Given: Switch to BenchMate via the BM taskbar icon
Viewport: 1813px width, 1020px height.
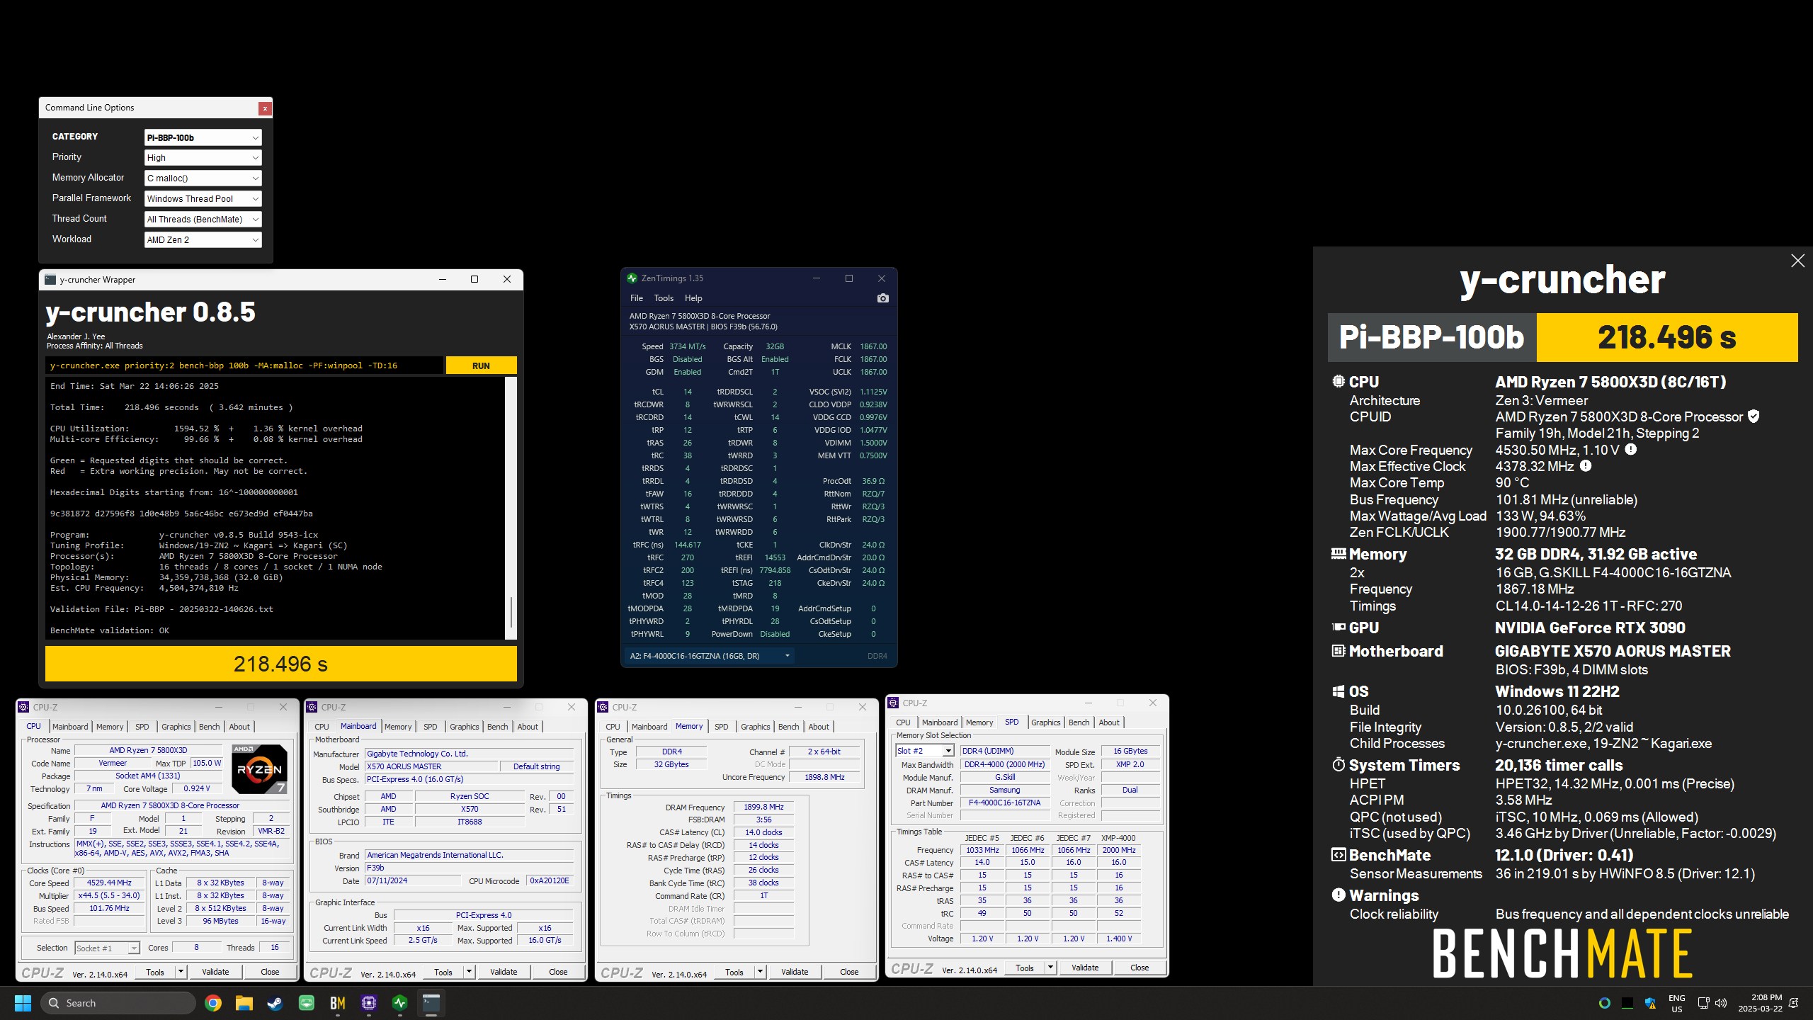Looking at the screenshot, I should pyautogui.click(x=338, y=1003).
